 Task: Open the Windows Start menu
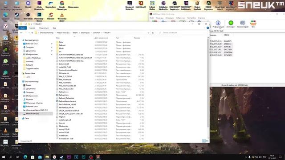point(3,157)
